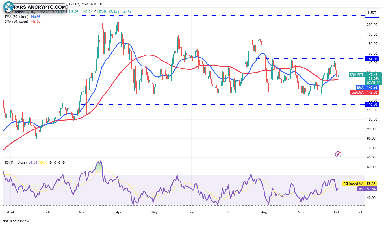The image size is (386, 226).
Task: Click the Oct label on the time axis
Action: pyautogui.click(x=337, y=212)
